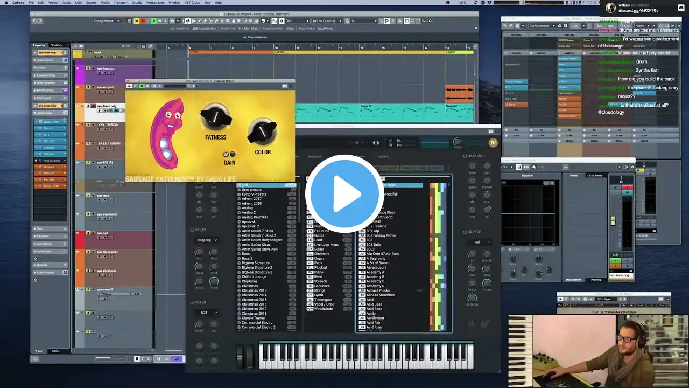Open the Workspaces menu
689x388 pixels.
click(x=155, y=3)
